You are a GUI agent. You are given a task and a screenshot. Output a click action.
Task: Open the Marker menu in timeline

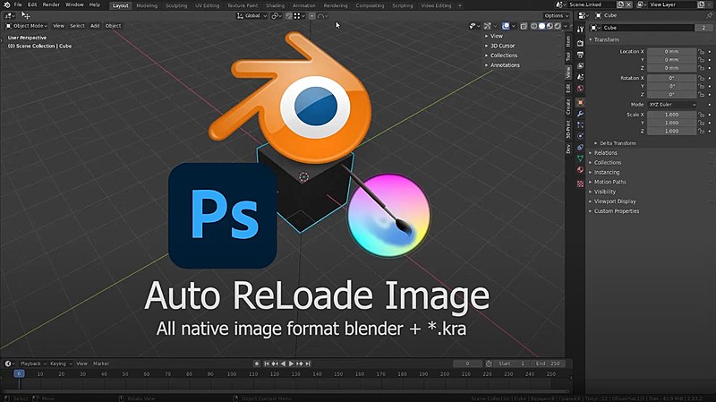[x=101, y=364]
